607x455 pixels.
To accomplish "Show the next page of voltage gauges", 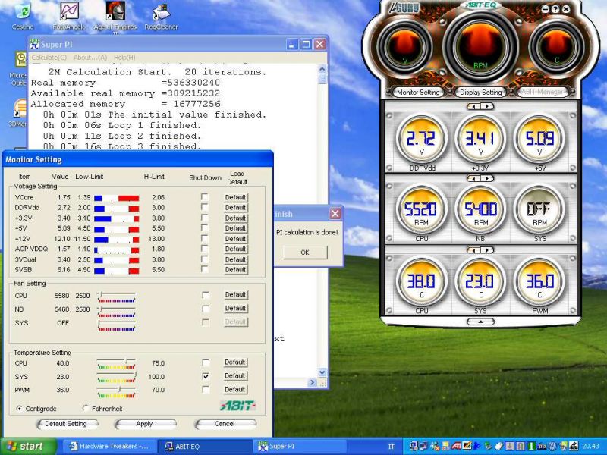I will click(487, 106).
